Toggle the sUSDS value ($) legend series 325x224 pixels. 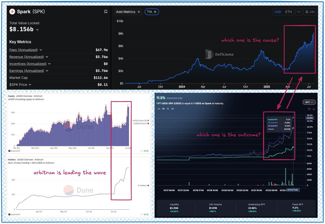pyautogui.click(x=141, y=120)
